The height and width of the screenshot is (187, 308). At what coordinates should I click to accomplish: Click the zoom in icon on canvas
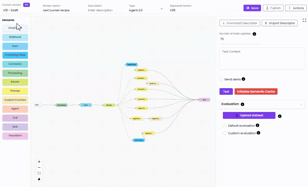coord(39,161)
